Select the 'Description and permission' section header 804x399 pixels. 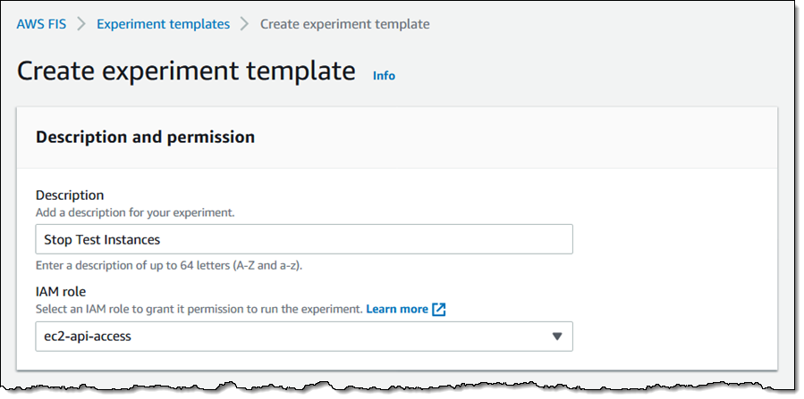pos(145,137)
